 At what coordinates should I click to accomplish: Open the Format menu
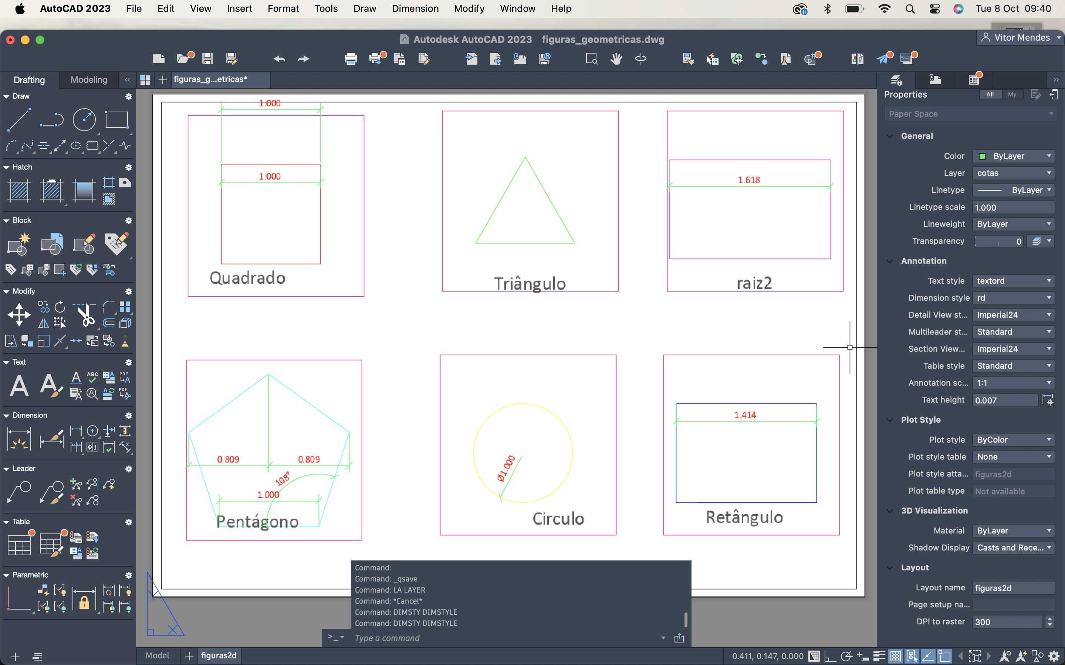click(x=283, y=9)
